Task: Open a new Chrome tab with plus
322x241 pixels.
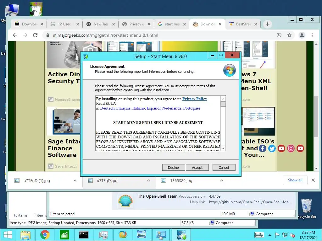Action: tap(267, 24)
